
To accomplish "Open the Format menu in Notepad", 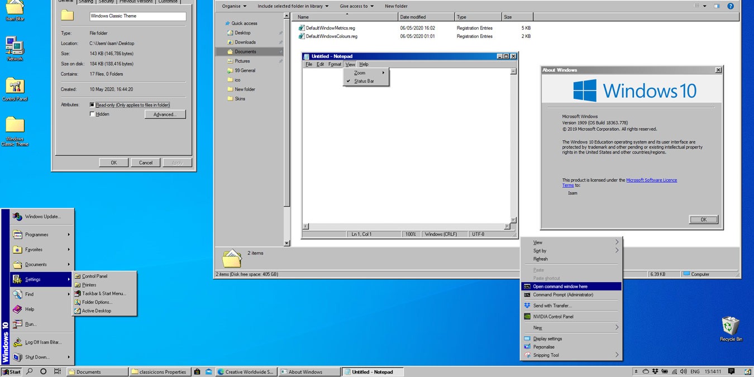I will pyautogui.click(x=335, y=64).
